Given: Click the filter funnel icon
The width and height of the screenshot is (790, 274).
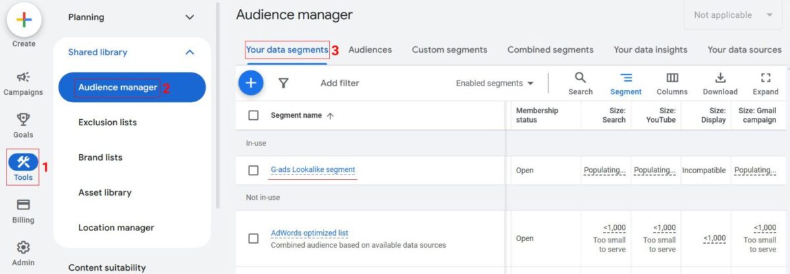Looking at the screenshot, I should tap(284, 83).
